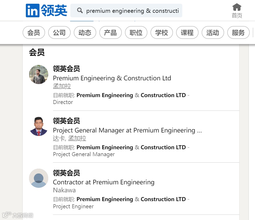The image size is (255, 220).
Task: Click the 会员 section heading
Action: pos(37,52)
